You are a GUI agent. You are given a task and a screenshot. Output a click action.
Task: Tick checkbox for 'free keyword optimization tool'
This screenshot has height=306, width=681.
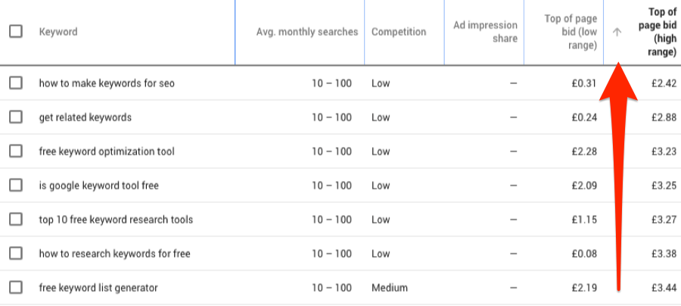pos(16,151)
